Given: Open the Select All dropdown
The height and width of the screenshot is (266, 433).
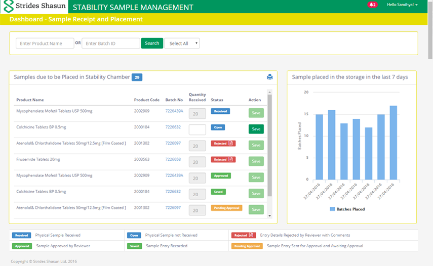Looking at the screenshot, I should (182, 43).
